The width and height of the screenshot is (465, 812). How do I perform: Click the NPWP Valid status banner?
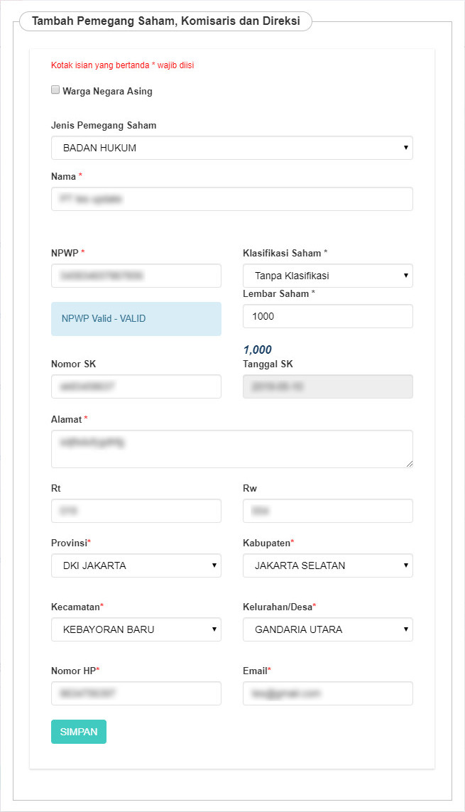[x=136, y=319]
